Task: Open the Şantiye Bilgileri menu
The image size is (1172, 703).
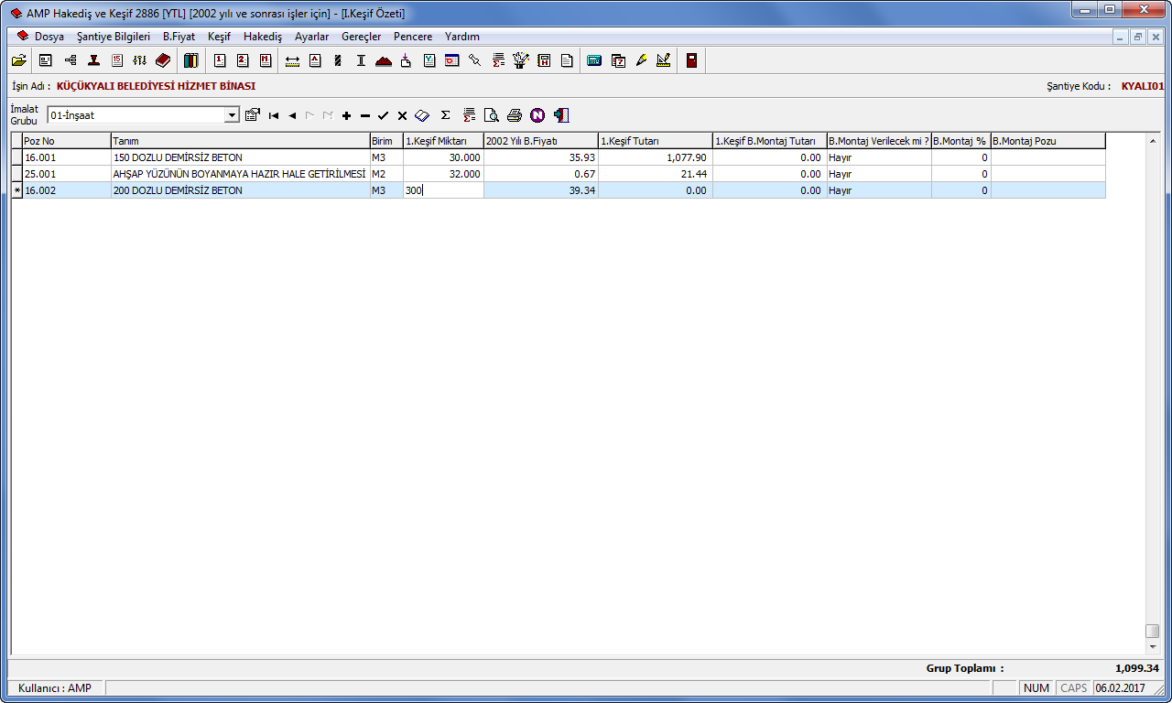Action: tap(114, 37)
